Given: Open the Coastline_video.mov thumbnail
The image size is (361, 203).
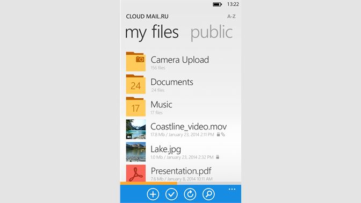Looking at the screenshot, I should click(136, 129).
